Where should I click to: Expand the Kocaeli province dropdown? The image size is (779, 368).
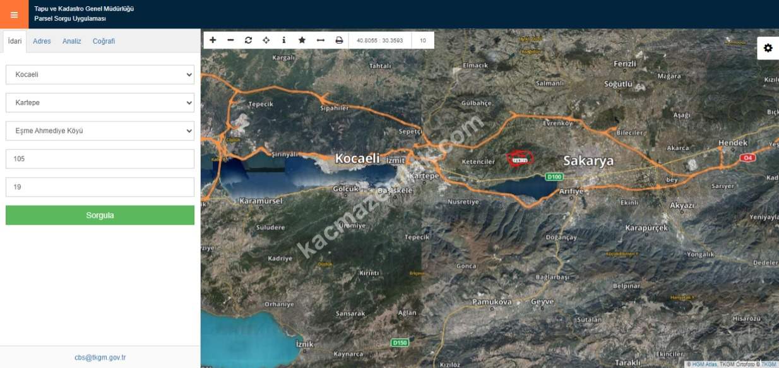coord(100,74)
